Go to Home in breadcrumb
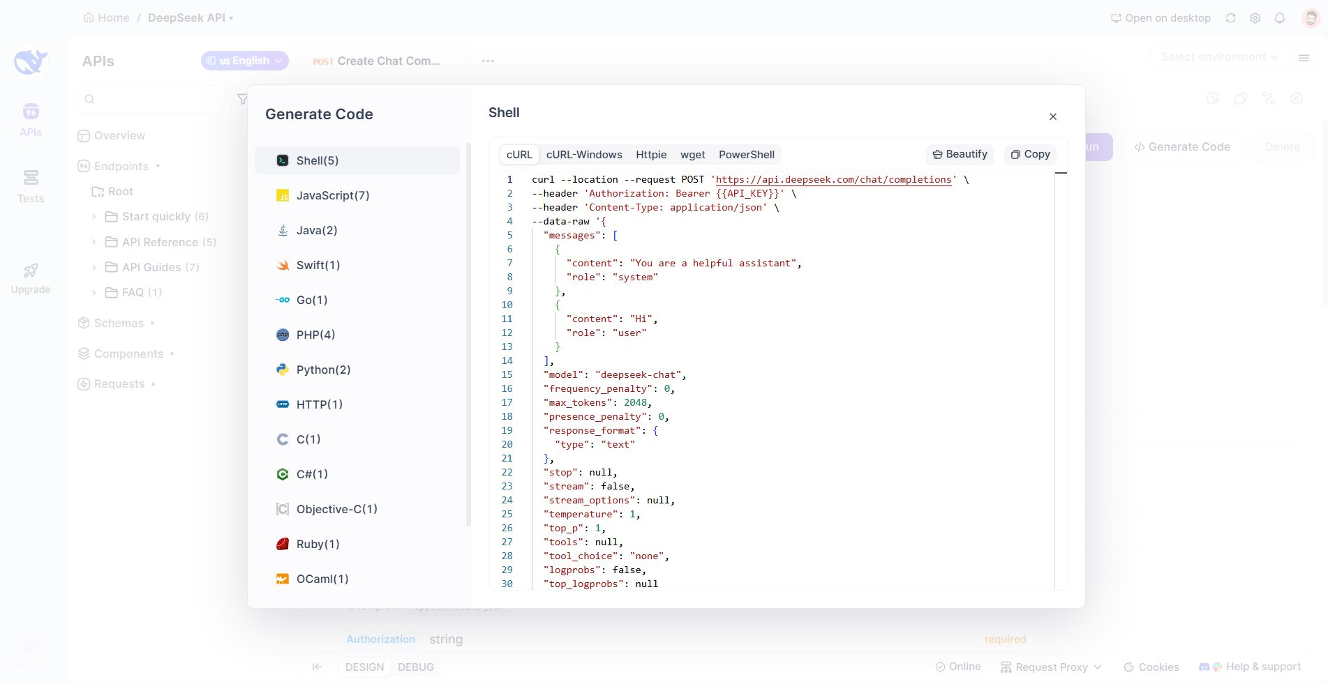The image size is (1328, 684). [106, 18]
